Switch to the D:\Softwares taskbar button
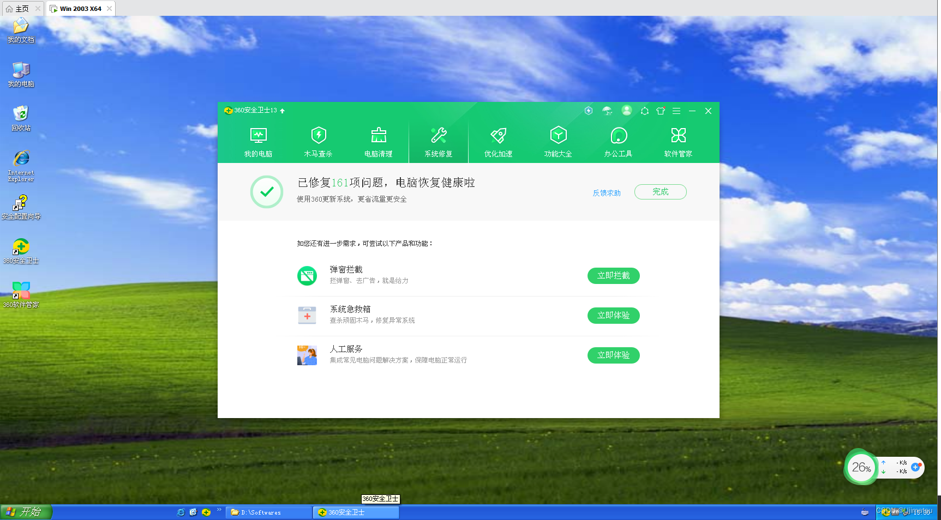Screen dimensions: 941x520 click(x=268, y=512)
